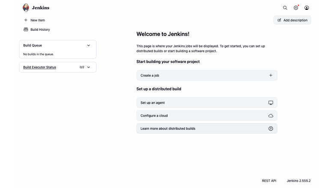Open Learn more about distributed builds
Viewport: 334px width, 188px height.
click(x=207, y=128)
